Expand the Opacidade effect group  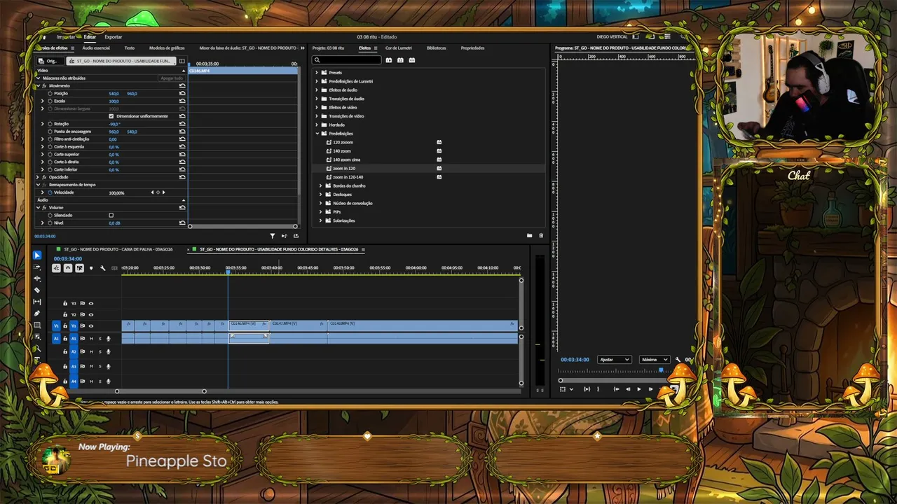coord(38,177)
